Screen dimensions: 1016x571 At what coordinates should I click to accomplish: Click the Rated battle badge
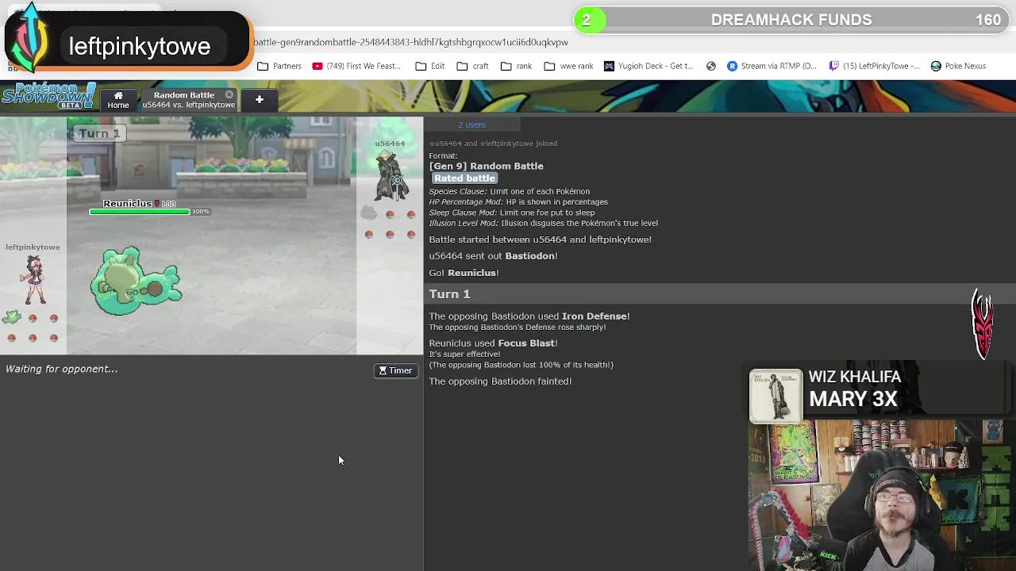(464, 178)
